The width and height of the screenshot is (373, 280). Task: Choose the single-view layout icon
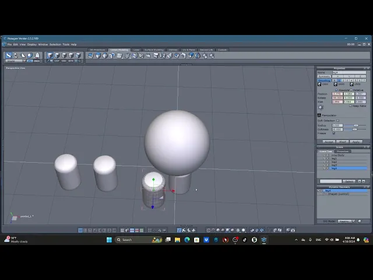[x=80, y=230]
